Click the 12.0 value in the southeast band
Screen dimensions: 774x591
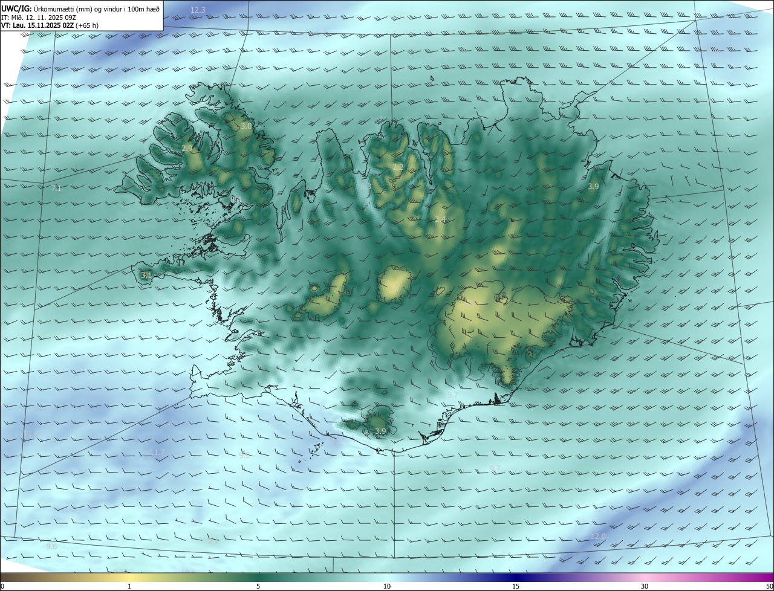(597, 536)
